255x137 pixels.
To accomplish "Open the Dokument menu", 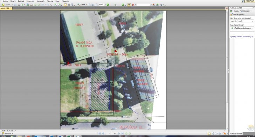I will [30, 1].
